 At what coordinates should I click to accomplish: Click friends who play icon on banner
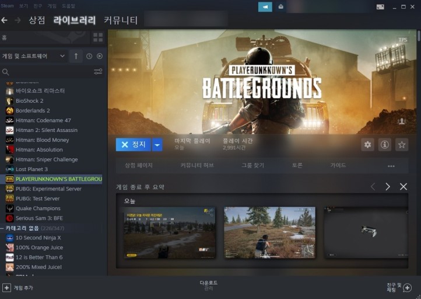click(x=402, y=121)
